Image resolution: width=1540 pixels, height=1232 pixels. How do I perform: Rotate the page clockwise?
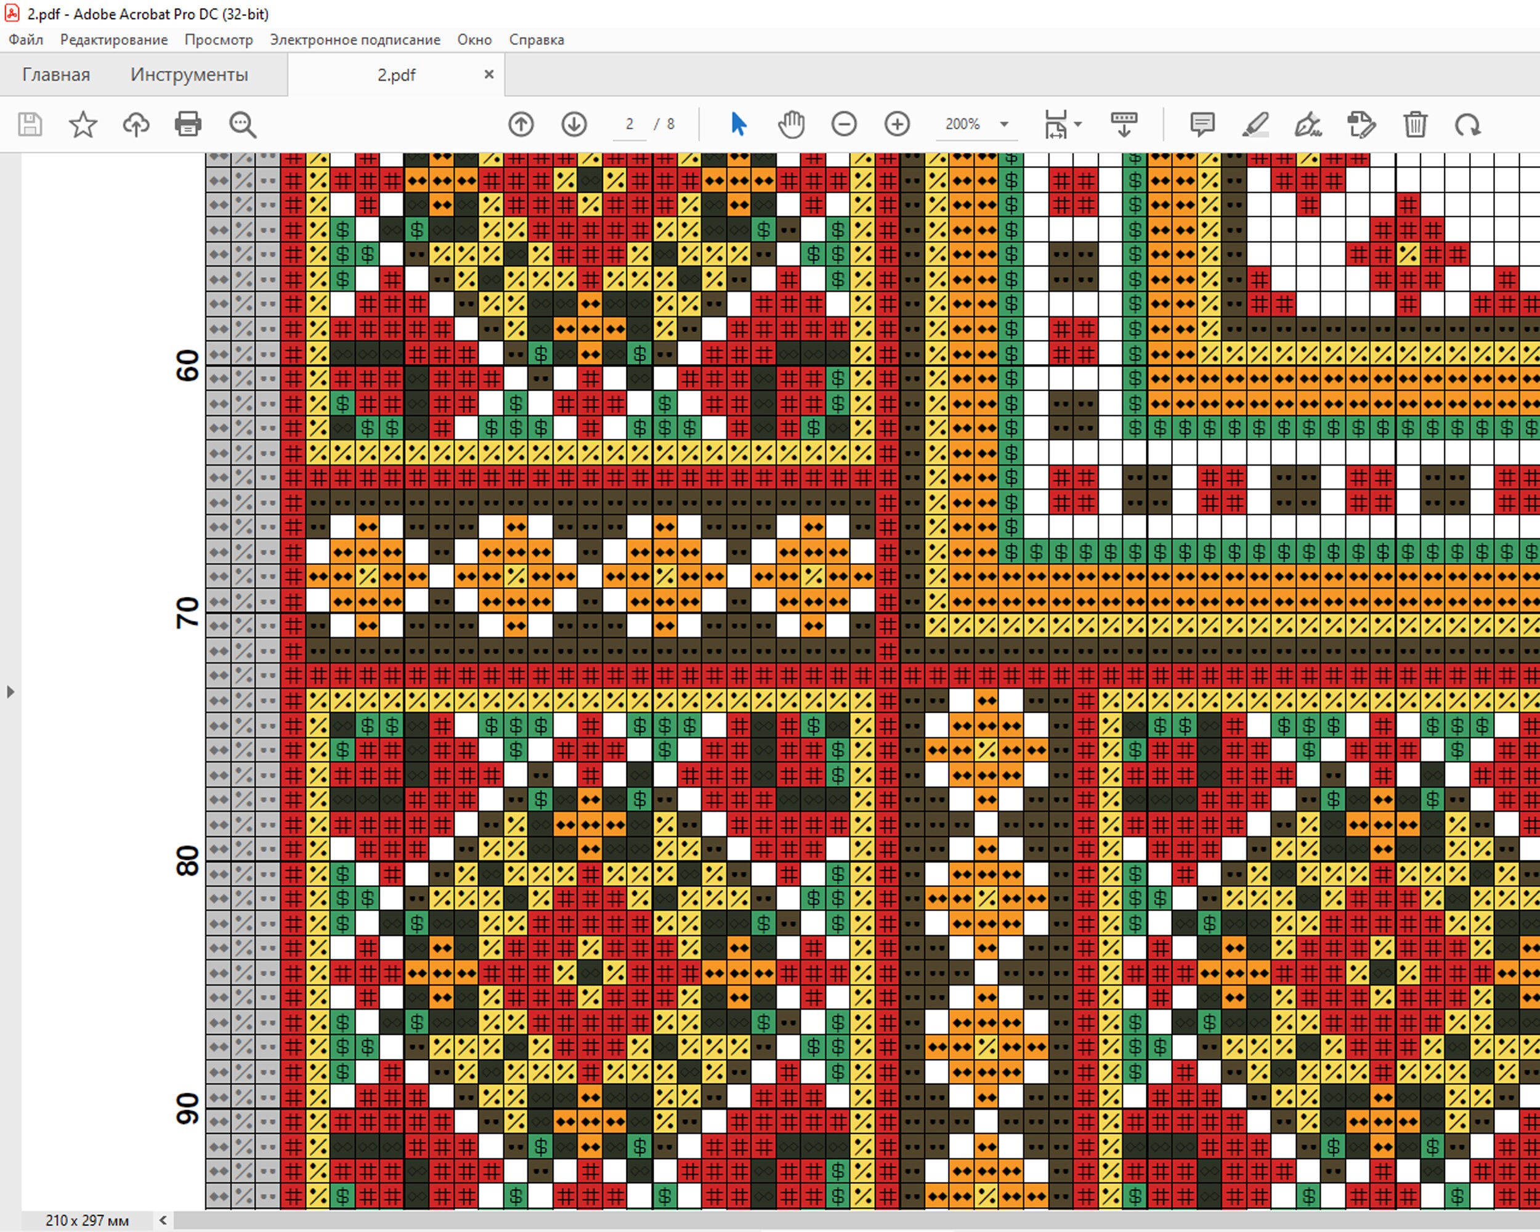(1469, 124)
